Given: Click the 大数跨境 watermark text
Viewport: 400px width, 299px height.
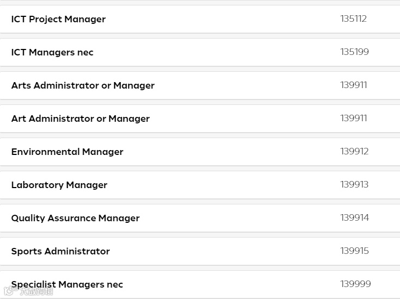Looking at the screenshot, I should pos(36,291).
